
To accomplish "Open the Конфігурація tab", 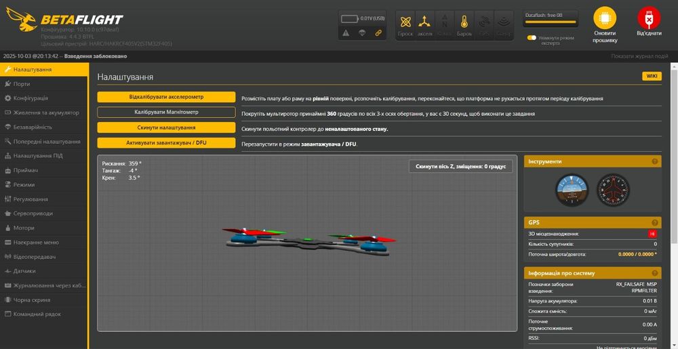I will (44, 98).
